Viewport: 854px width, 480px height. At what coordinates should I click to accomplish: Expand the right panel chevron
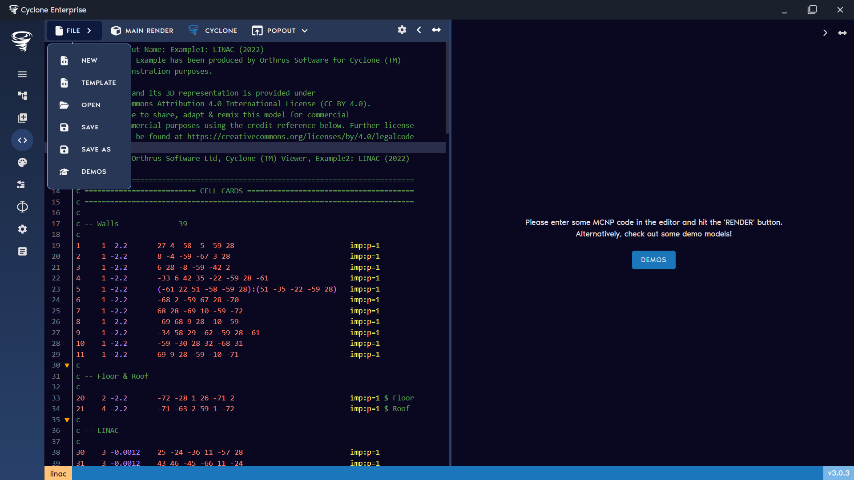(826, 32)
